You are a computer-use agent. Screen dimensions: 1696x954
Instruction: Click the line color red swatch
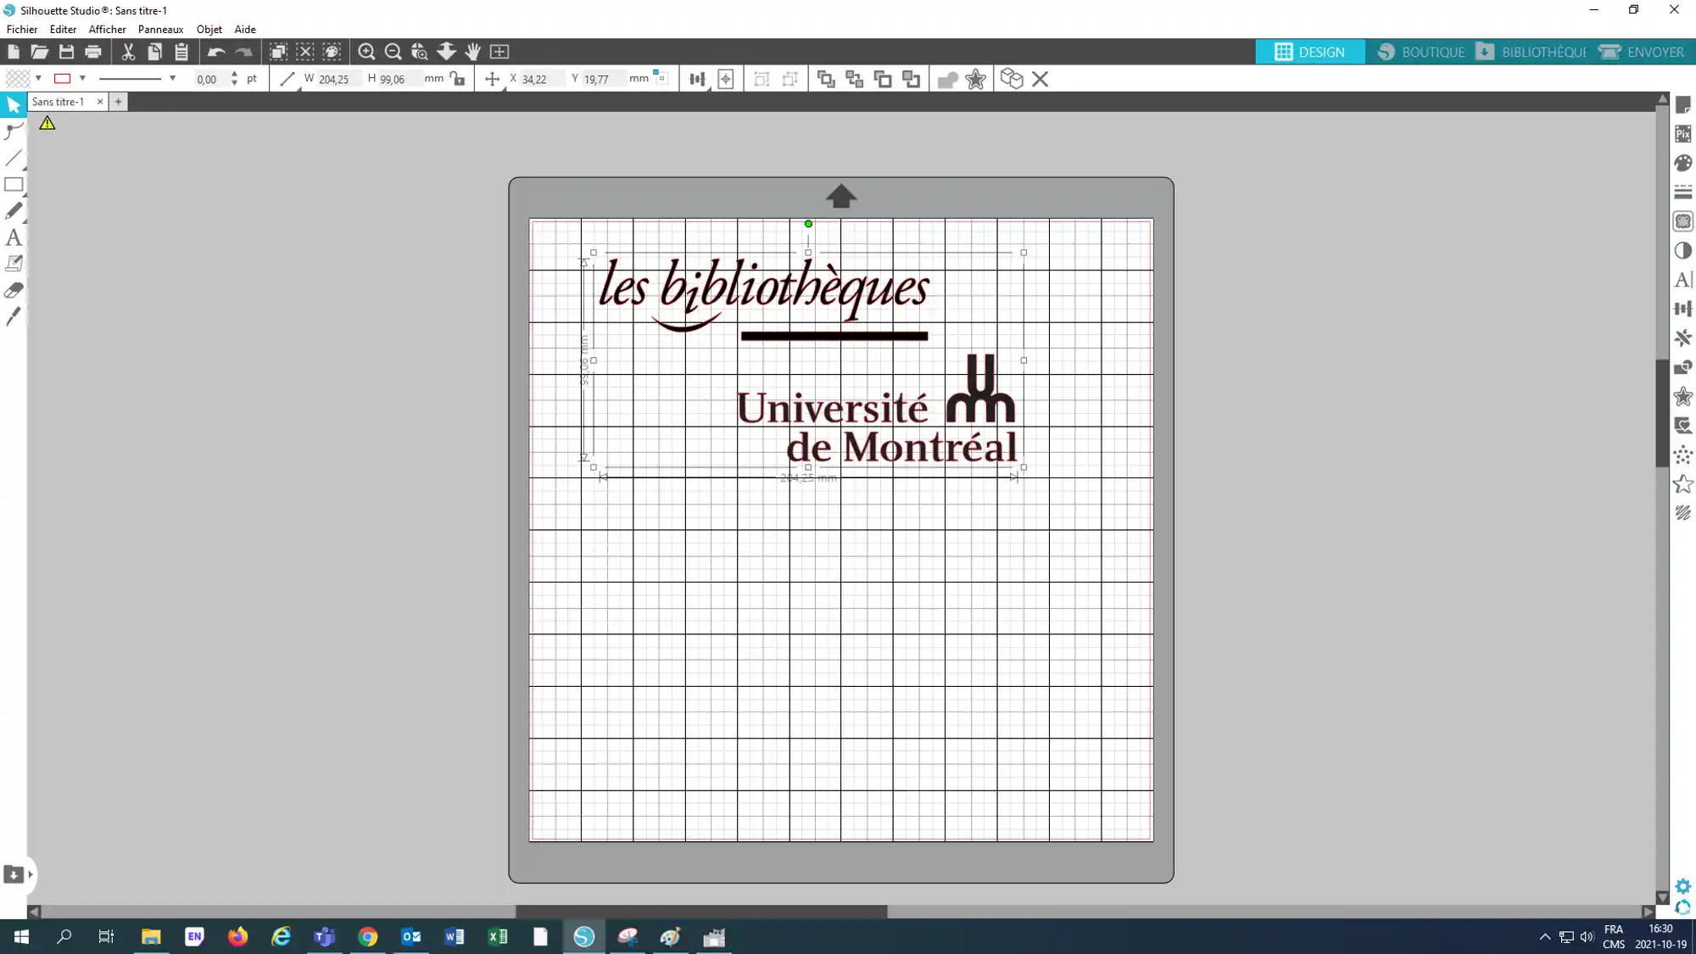coord(62,78)
